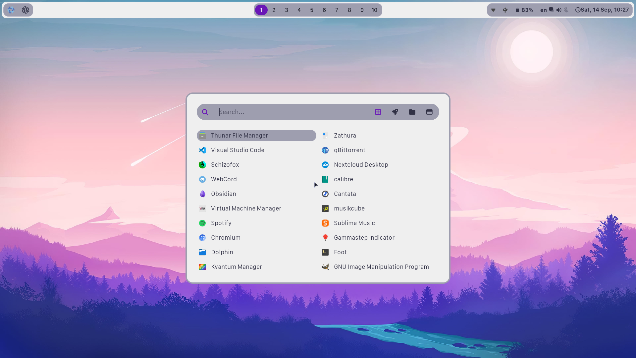
Task: Launch Spotify
Action: (256, 223)
